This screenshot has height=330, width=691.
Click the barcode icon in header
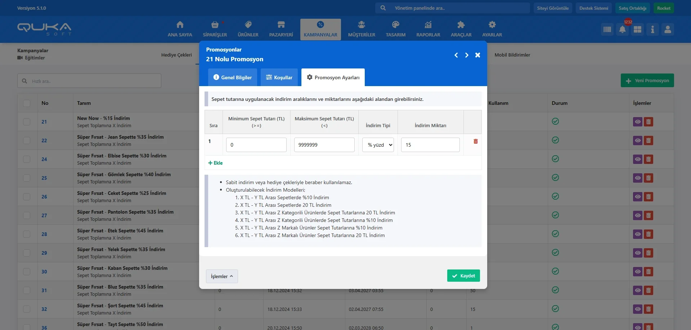pos(607,30)
